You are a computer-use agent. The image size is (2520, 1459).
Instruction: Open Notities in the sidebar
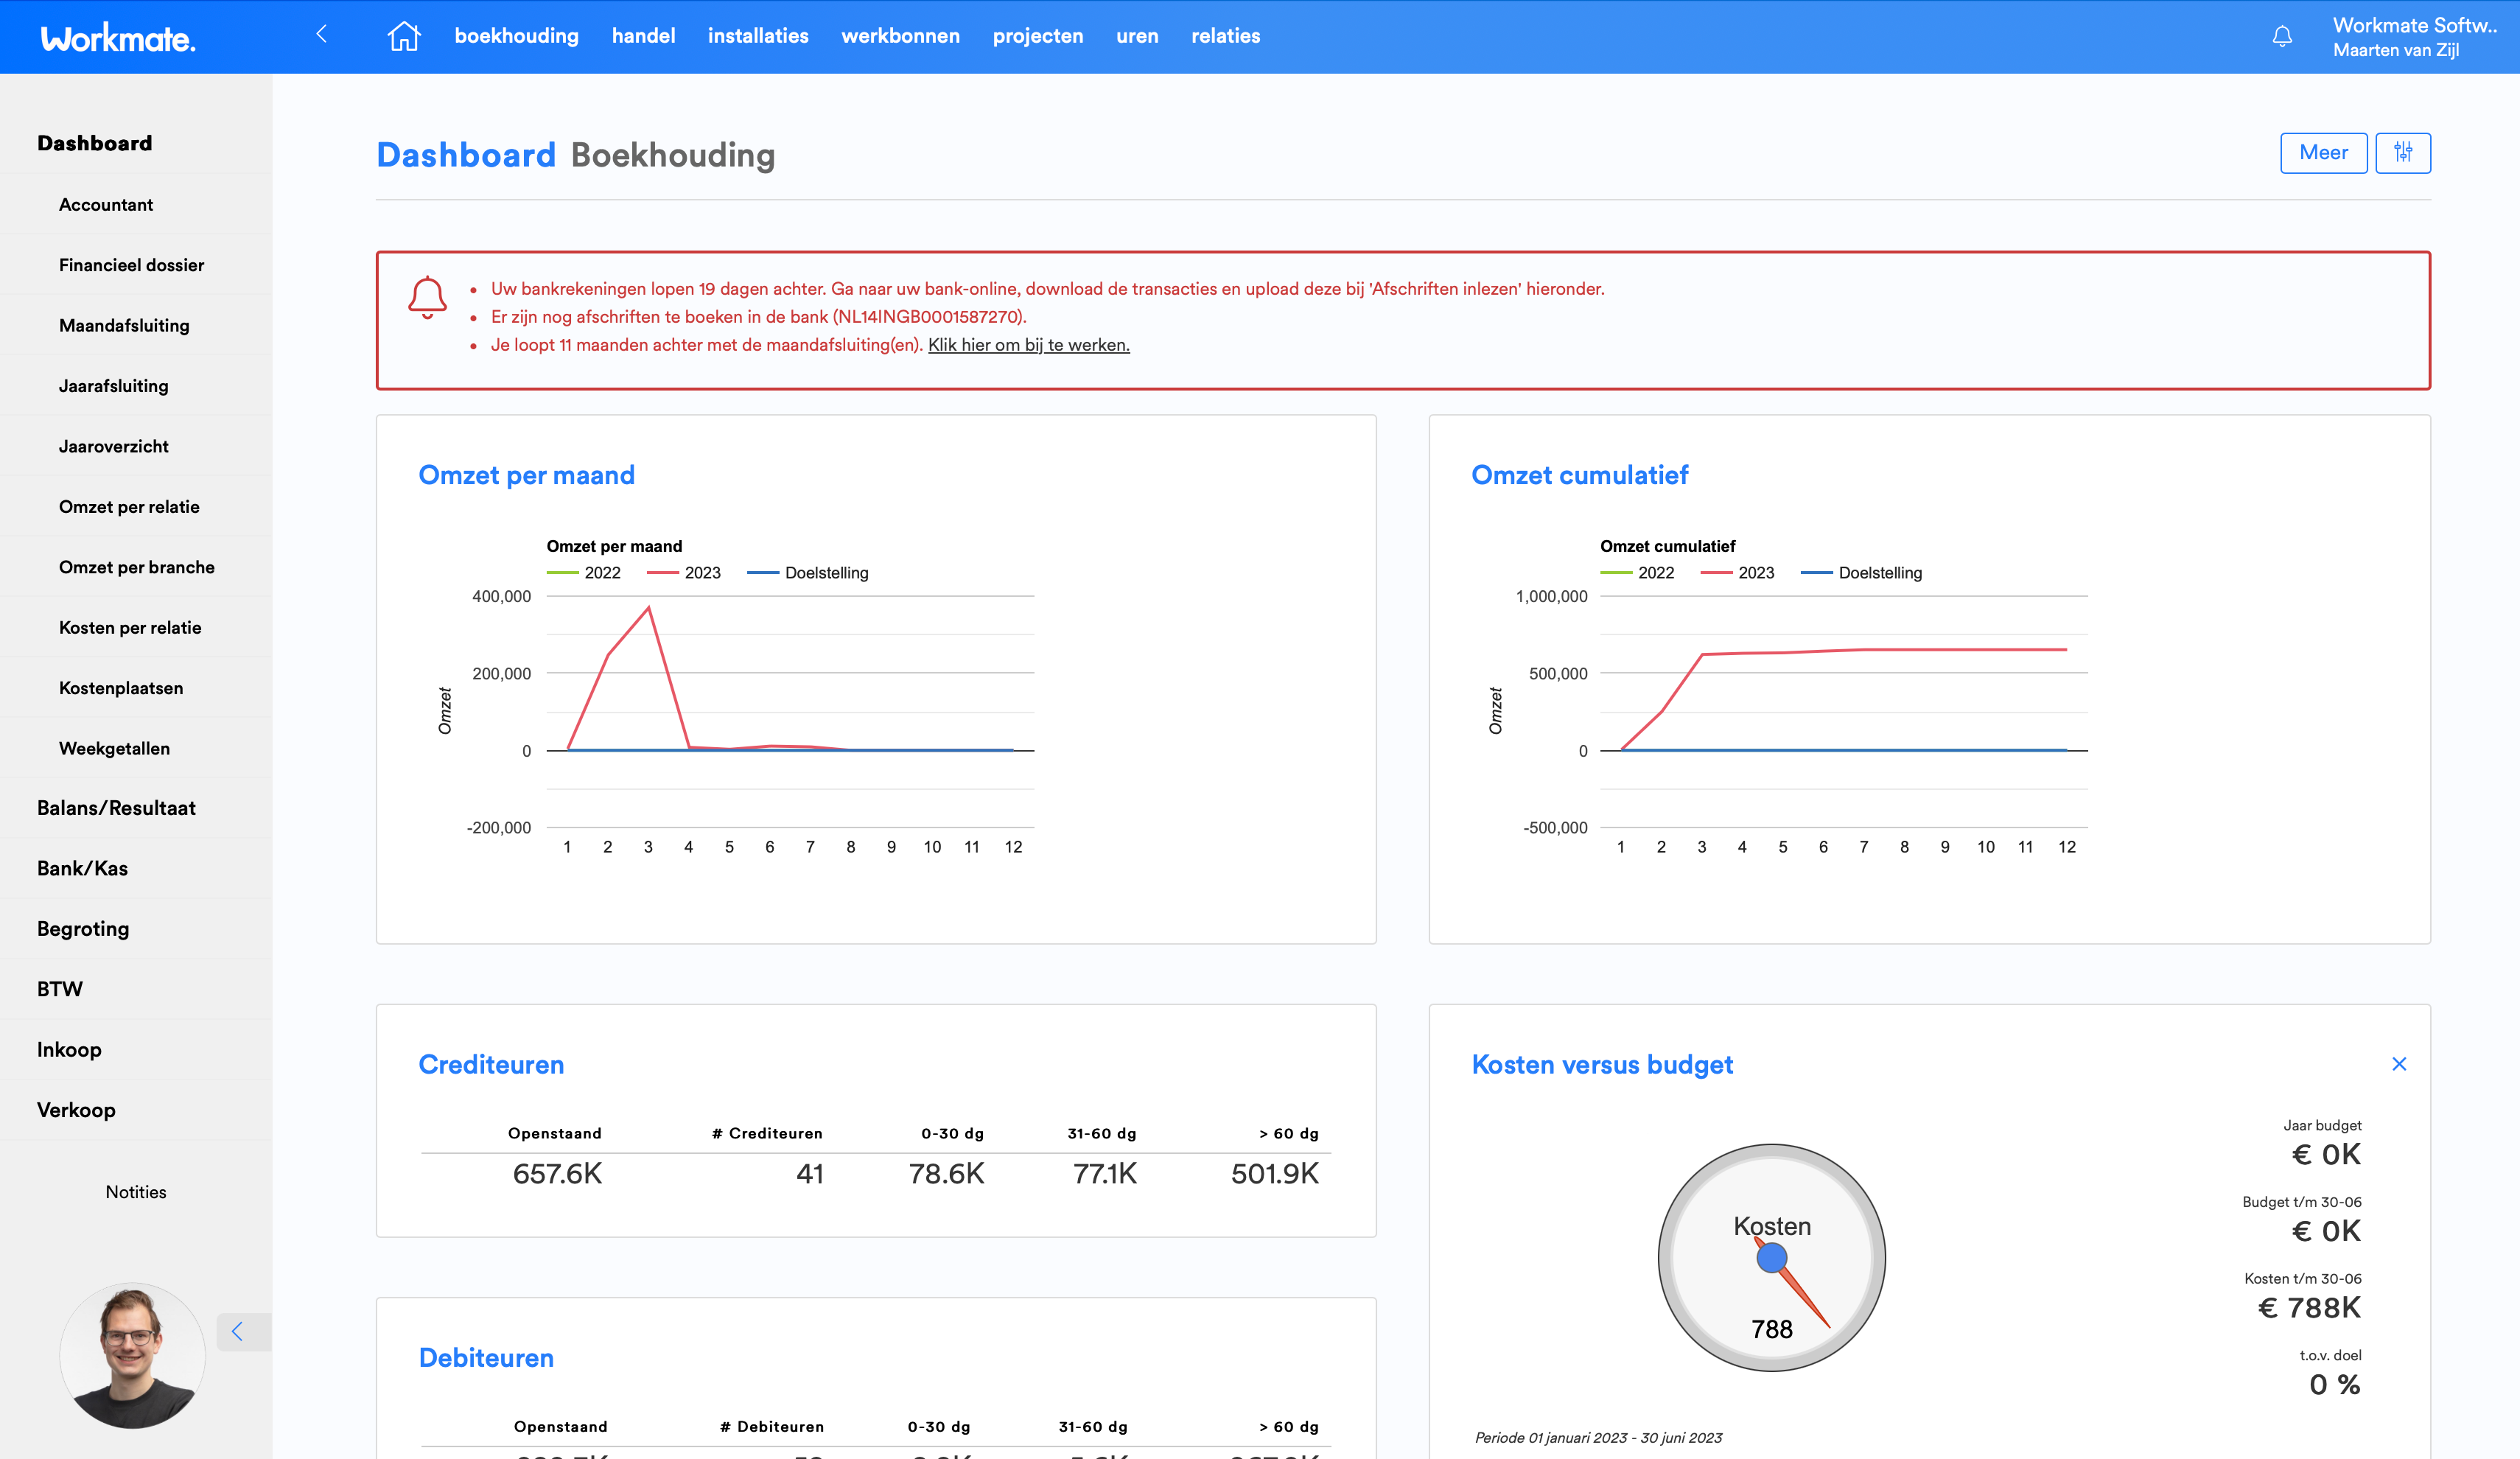(136, 1192)
